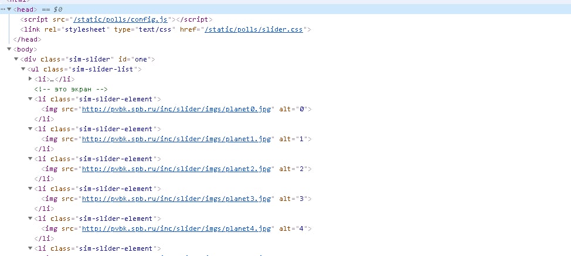The width and height of the screenshot is (571, 256).
Task: Open the planet0.jpg image URL
Action: [x=176, y=109]
